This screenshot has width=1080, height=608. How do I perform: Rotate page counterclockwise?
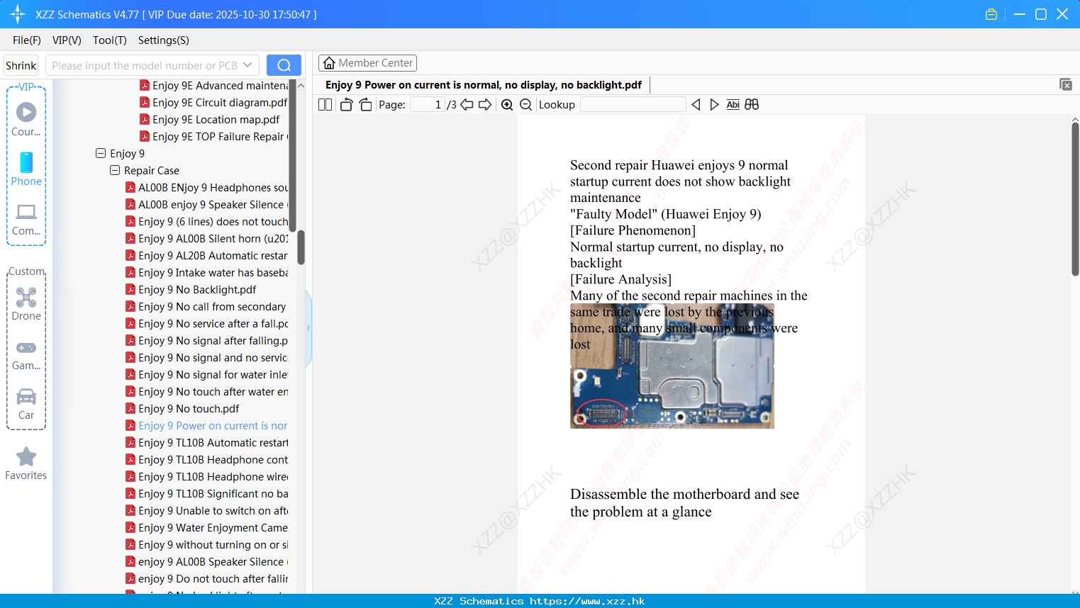346,104
